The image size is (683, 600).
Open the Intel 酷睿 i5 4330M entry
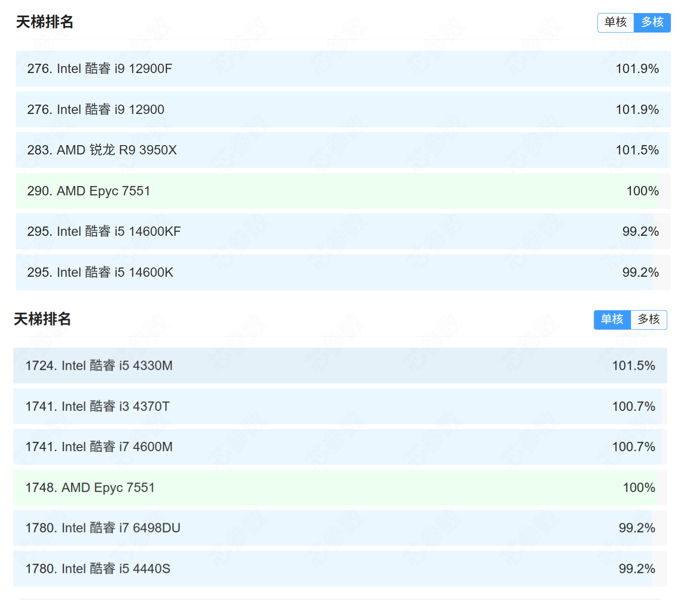click(99, 366)
